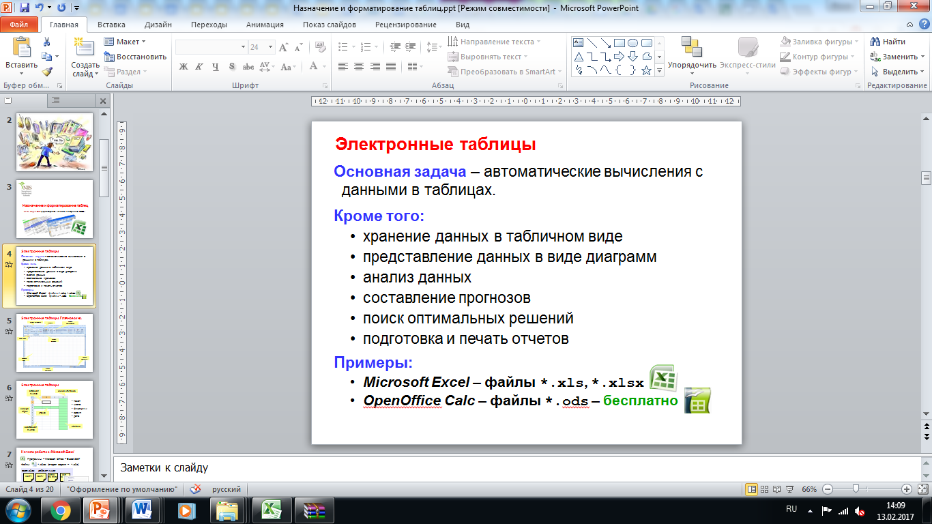Open the Вставка ribbon tab
932x524 pixels.
(111, 25)
